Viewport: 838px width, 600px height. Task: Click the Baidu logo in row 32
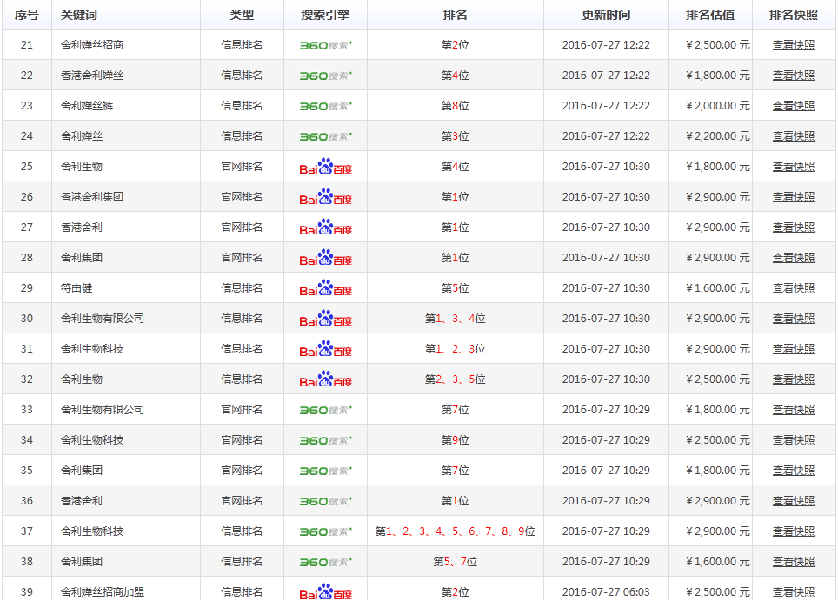point(325,379)
